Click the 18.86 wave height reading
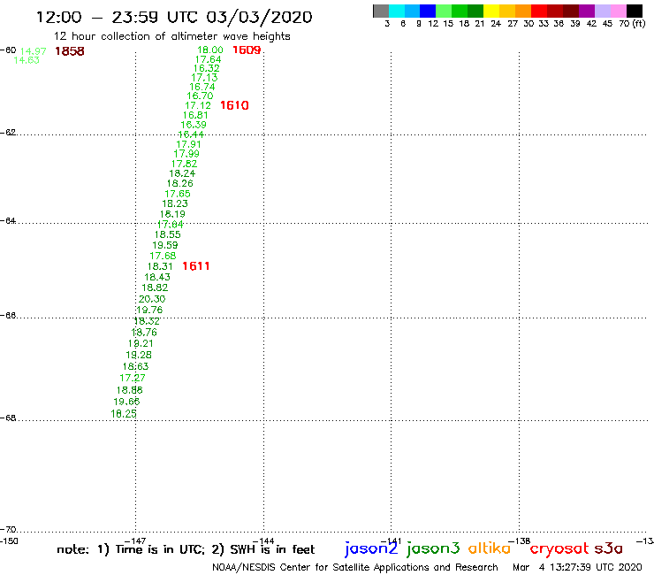This screenshot has width=654, height=575. point(130,390)
